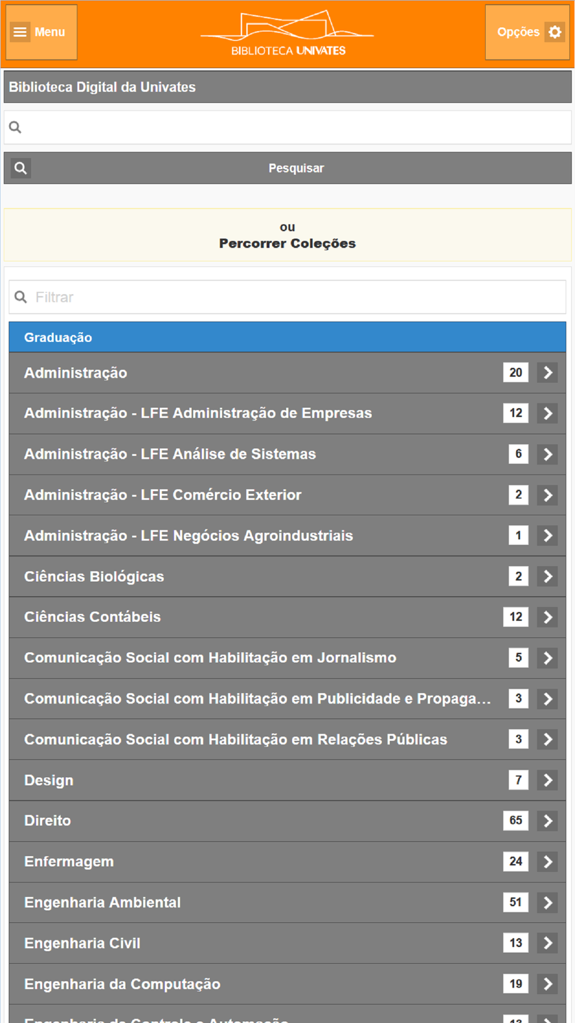Image resolution: width=575 pixels, height=1023 pixels.
Task: Select Graduação section header
Action: (287, 337)
